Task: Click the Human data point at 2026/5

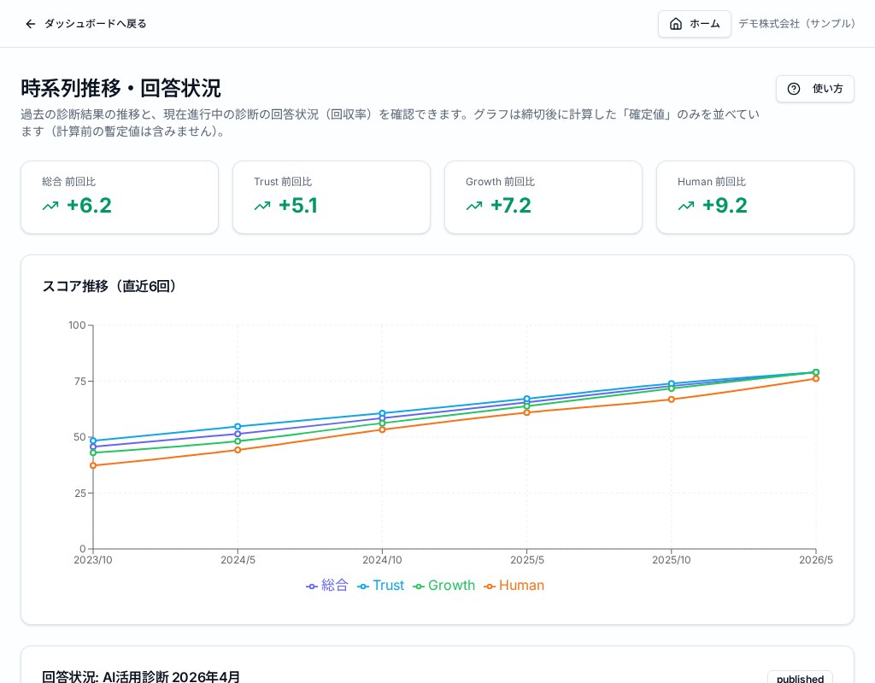Action: point(816,378)
